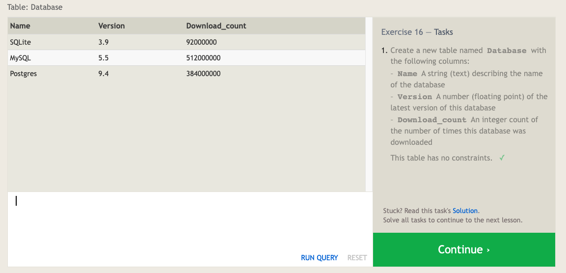The image size is (566, 273).
Task: Click the results table vertical scrollbar
Action: click(369, 104)
